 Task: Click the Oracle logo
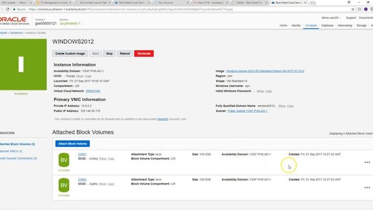tap(13, 19)
